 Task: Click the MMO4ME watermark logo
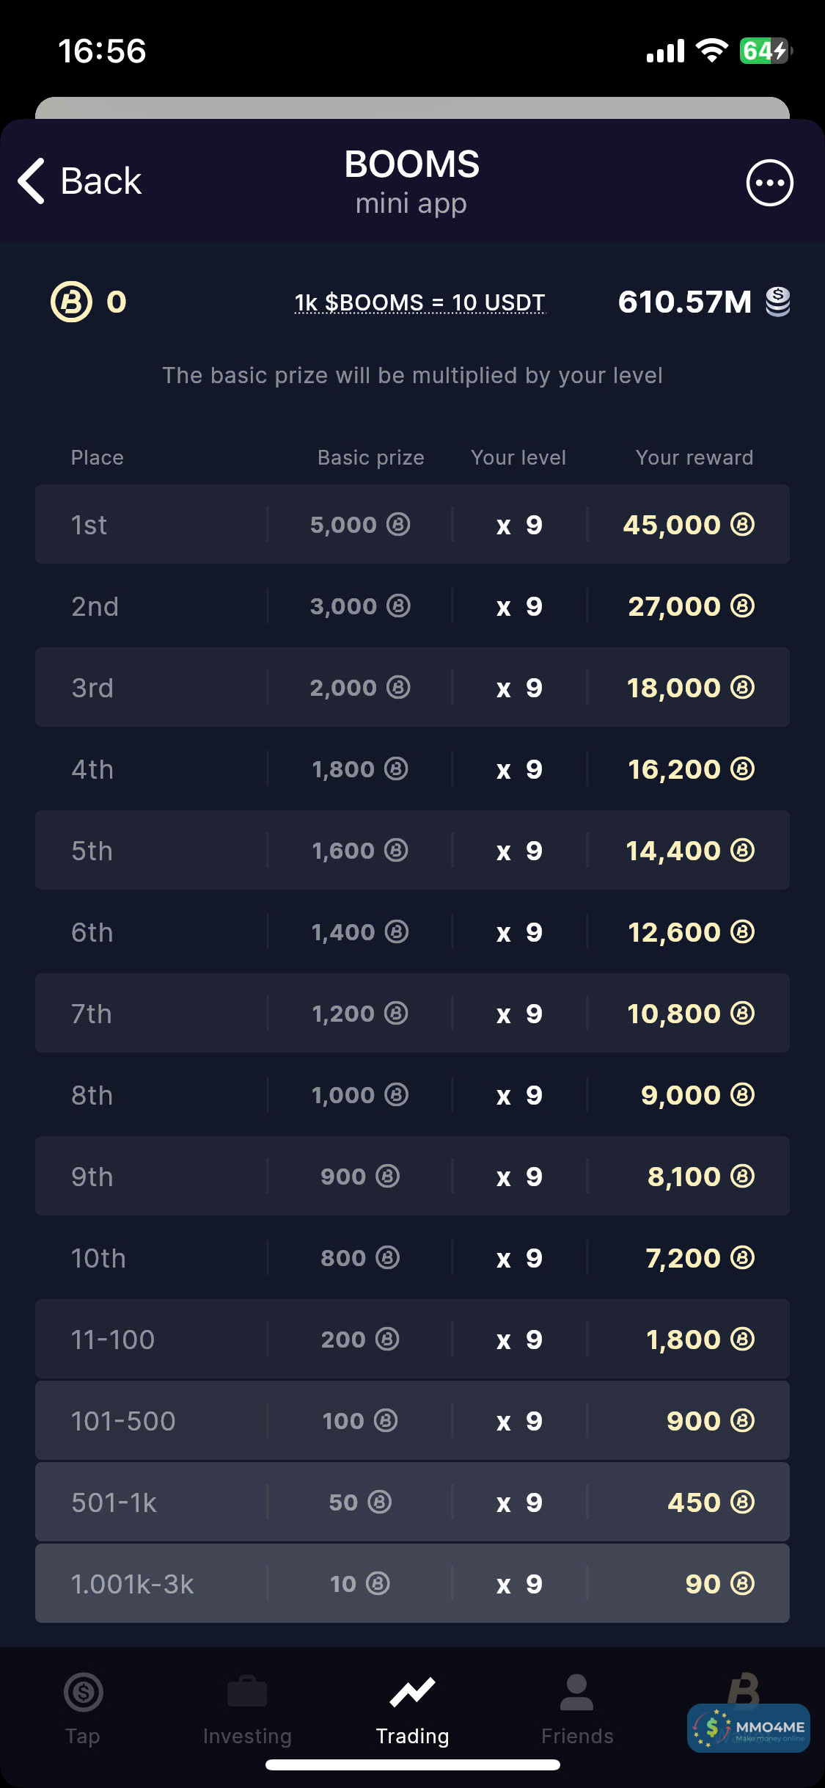pos(749,1728)
